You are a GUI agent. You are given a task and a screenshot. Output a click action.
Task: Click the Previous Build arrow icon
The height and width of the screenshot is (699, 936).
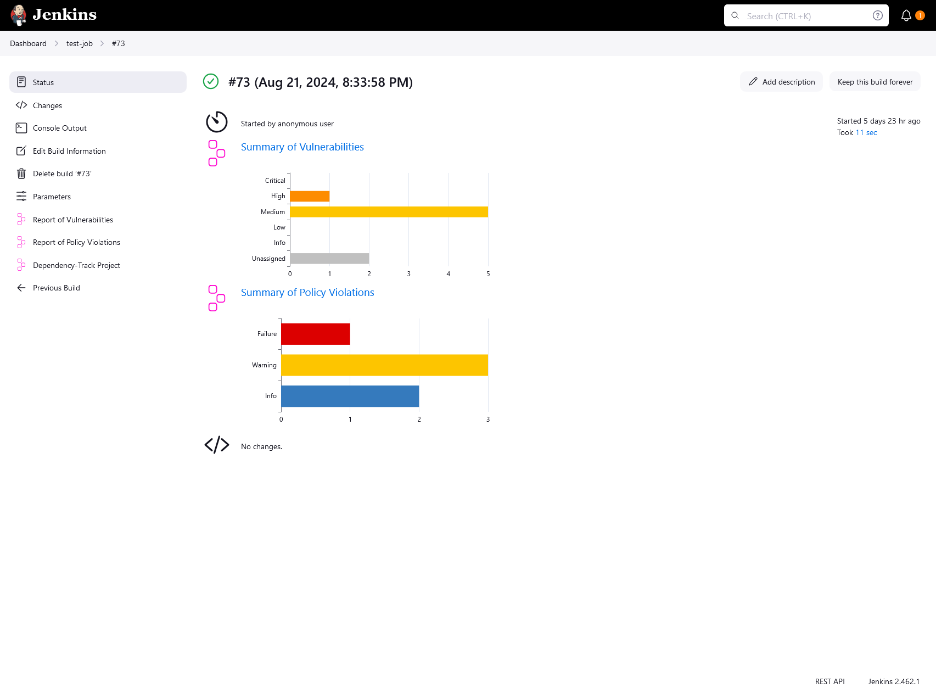tap(21, 288)
